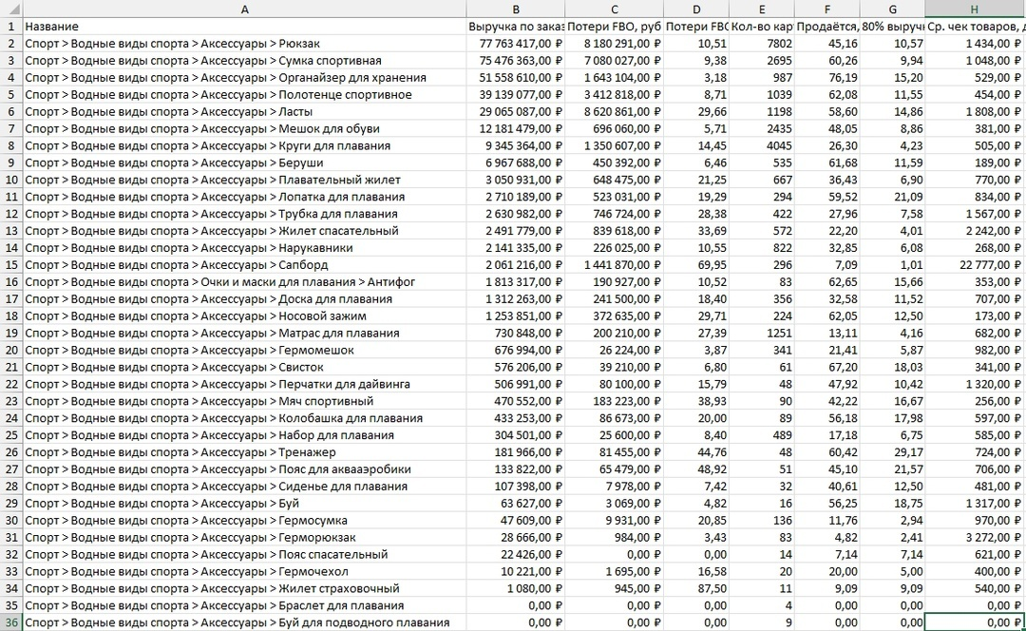Select row 15 header
Viewport: 1026px width, 631px height.
point(11,265)
